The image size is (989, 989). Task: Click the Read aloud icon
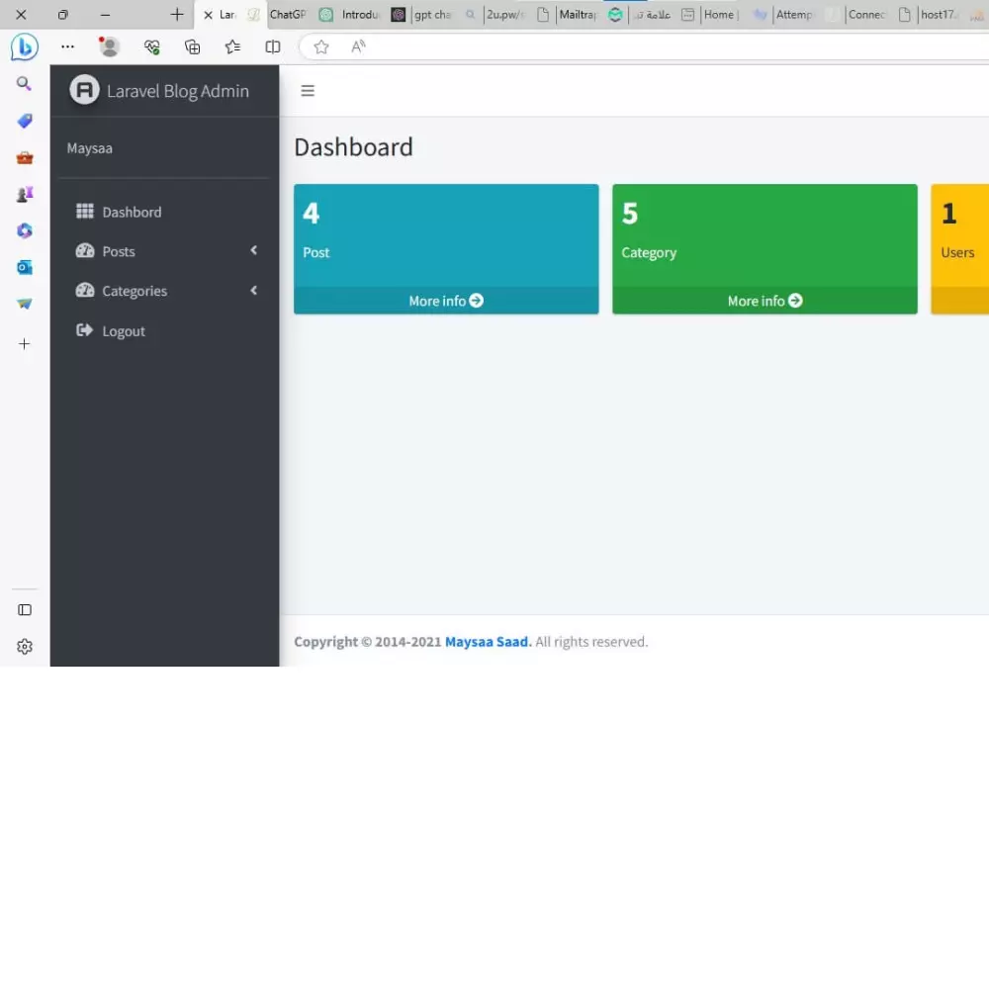[x=358, y=46]
